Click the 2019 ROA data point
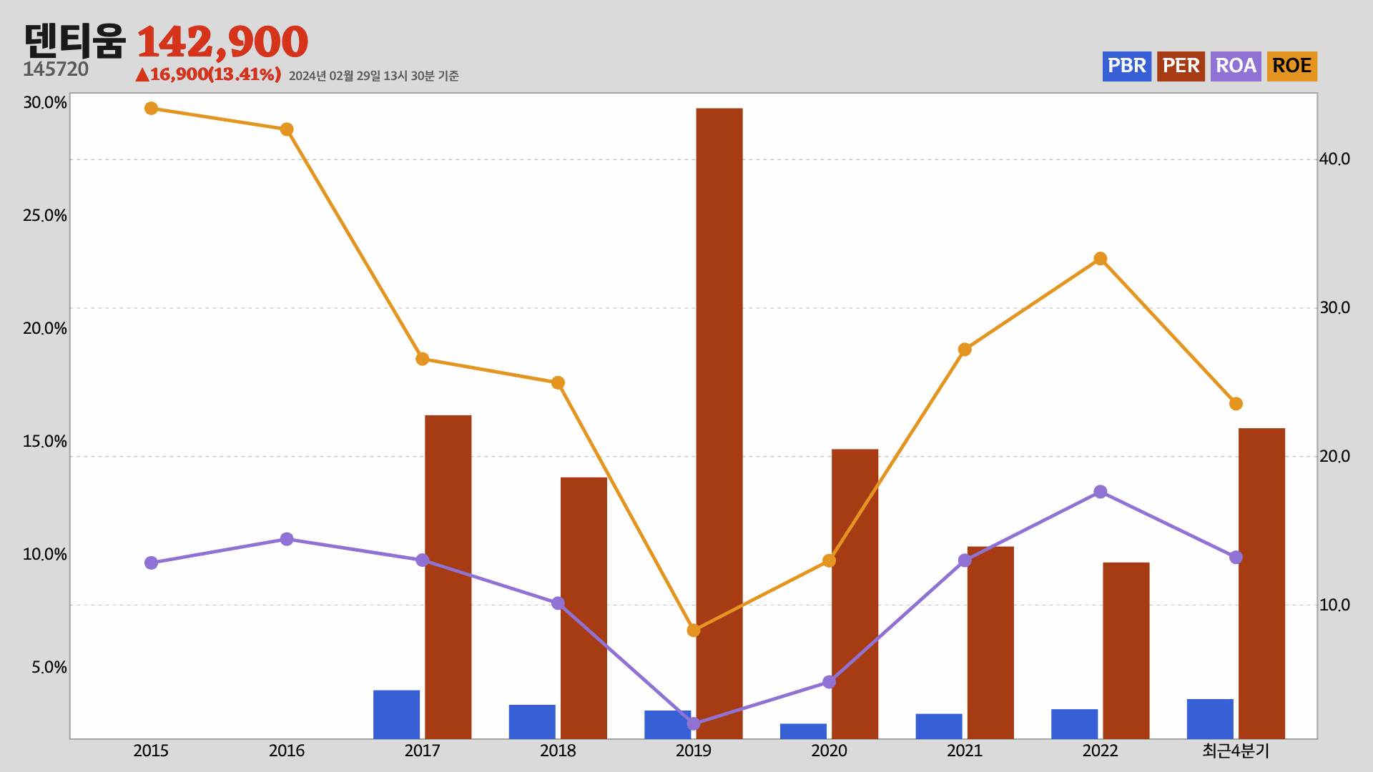This screenshot has width=1373, height=772. (x=694, y=724)
